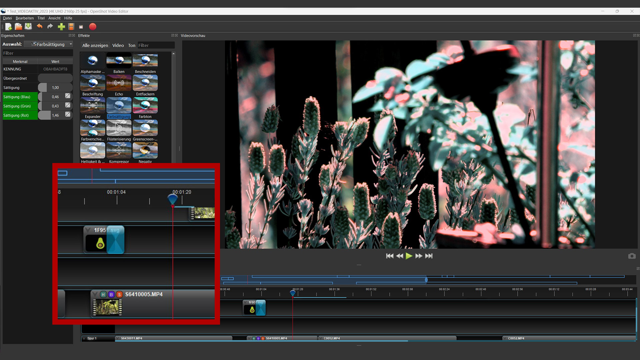Click the Open Project folder icon

click(18, 27)
